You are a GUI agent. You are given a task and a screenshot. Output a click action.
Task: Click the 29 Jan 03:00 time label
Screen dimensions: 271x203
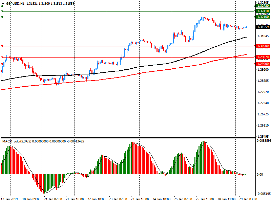click(248, 199)
